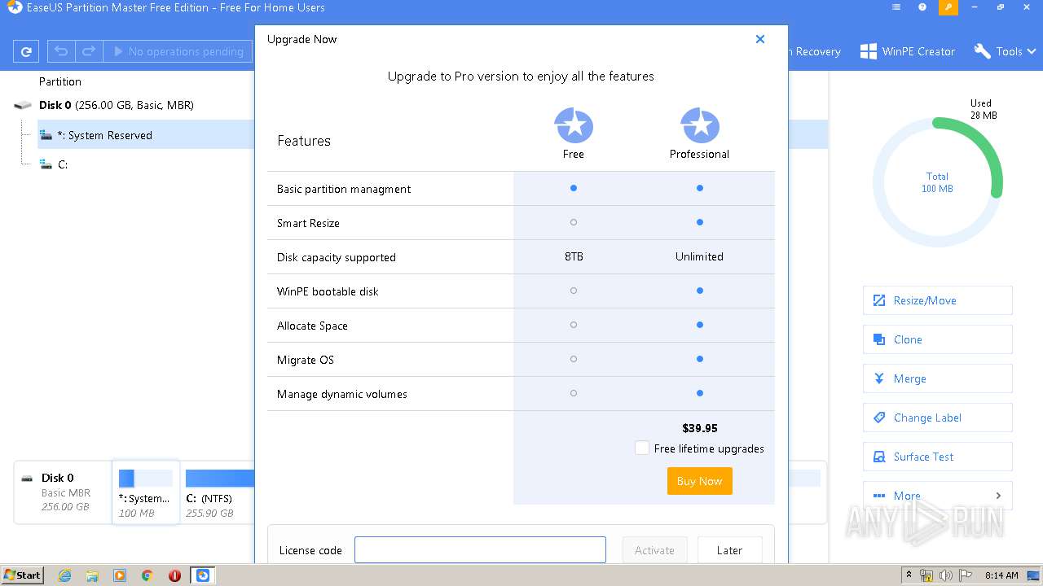
Task: Expand the Tools dropdown menu
Action: point(1005,51)
